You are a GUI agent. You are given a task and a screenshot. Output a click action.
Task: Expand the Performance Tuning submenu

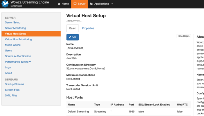18,62
